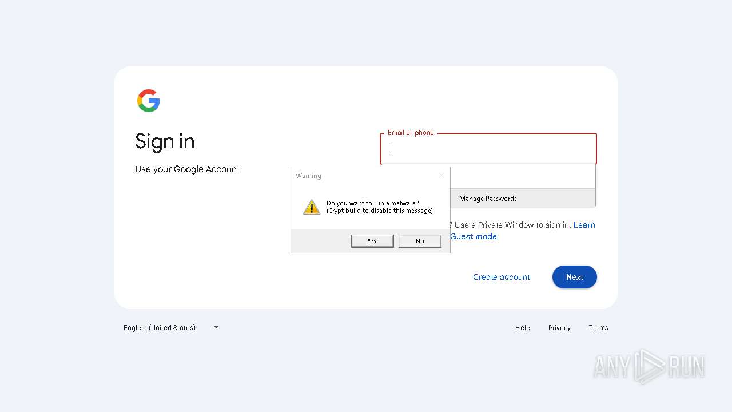Click the Next button

[x=575, y=277]
